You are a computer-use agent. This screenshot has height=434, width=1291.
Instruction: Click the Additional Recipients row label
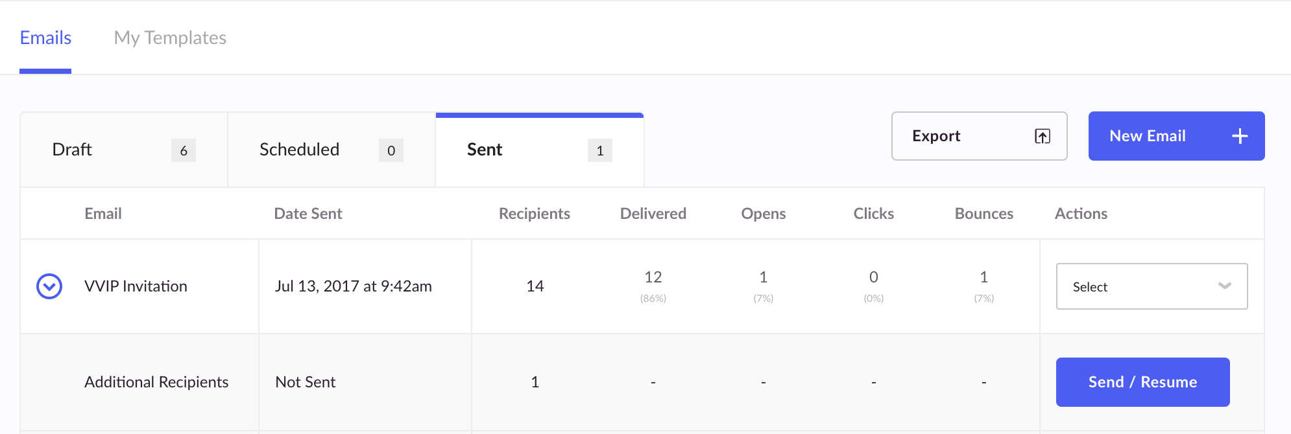(156, 382)
